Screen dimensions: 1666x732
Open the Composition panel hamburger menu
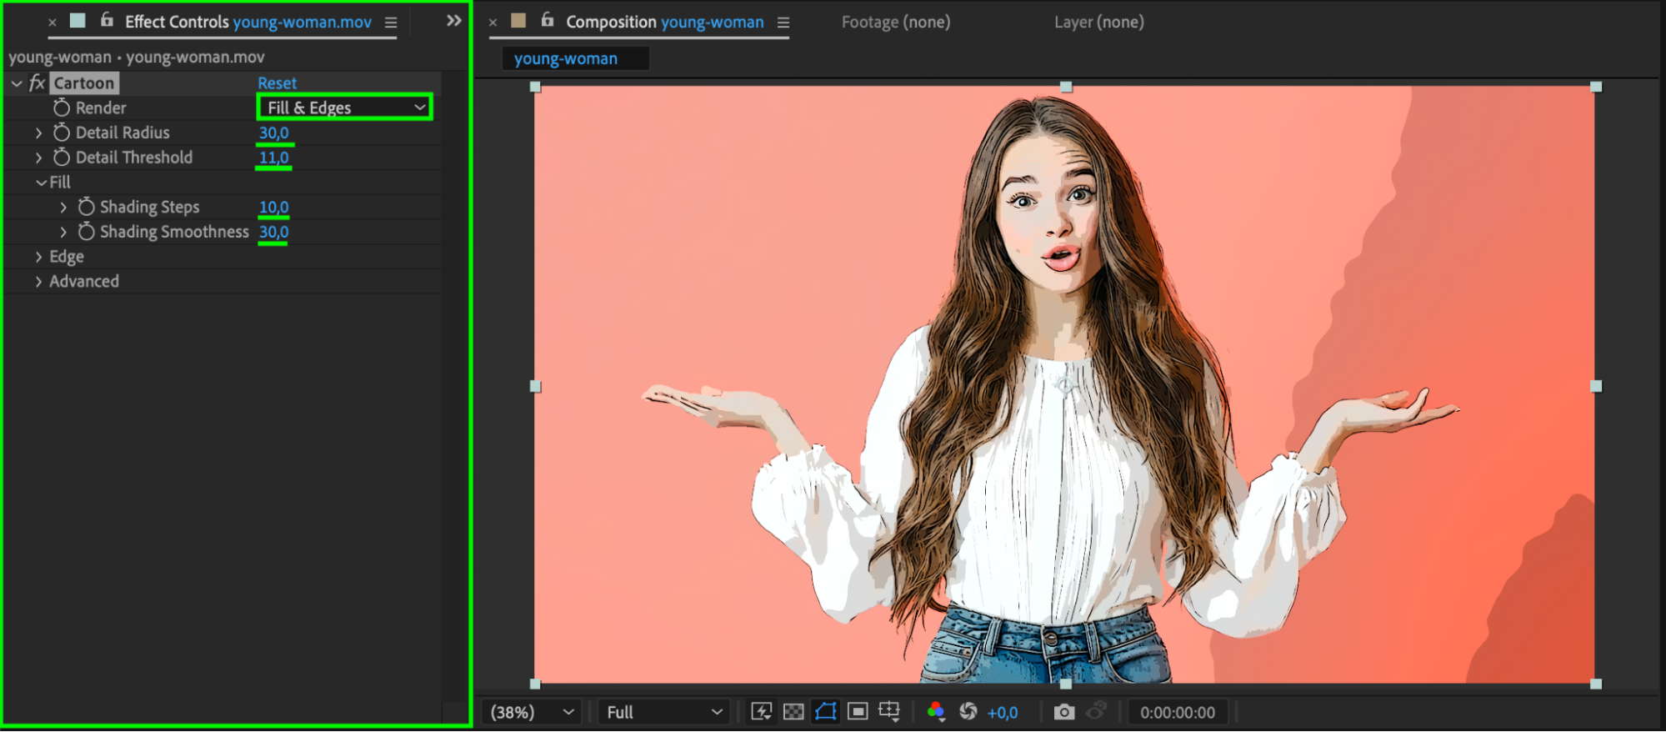pos(783,23)
